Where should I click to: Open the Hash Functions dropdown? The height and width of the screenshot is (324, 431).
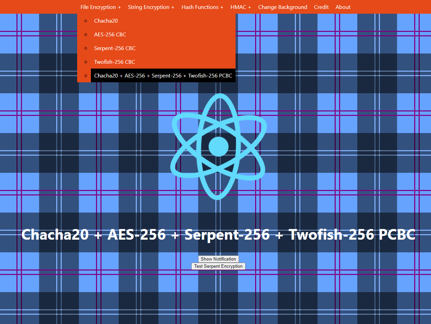[202, 7]
